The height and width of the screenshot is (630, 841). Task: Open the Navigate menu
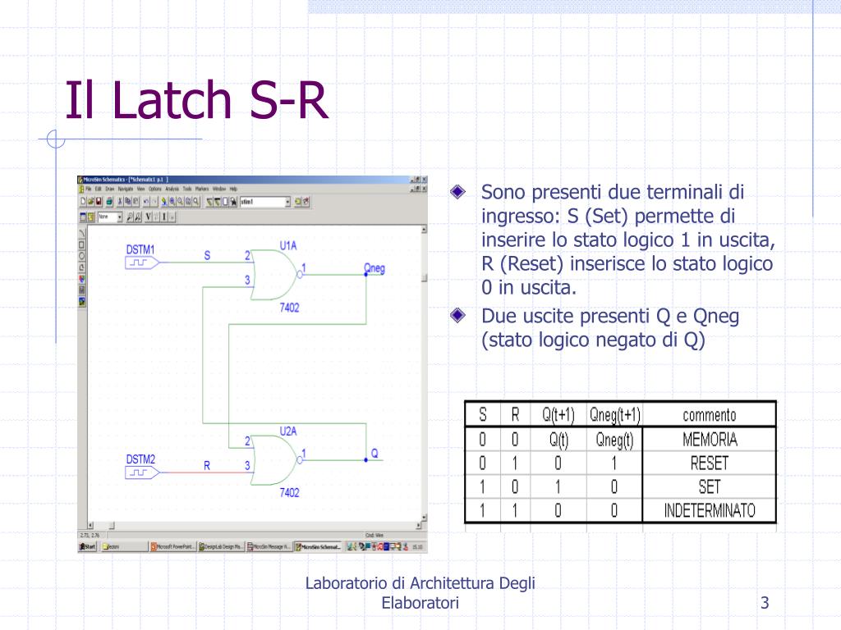pyautogui.click(x=126, y=189)
